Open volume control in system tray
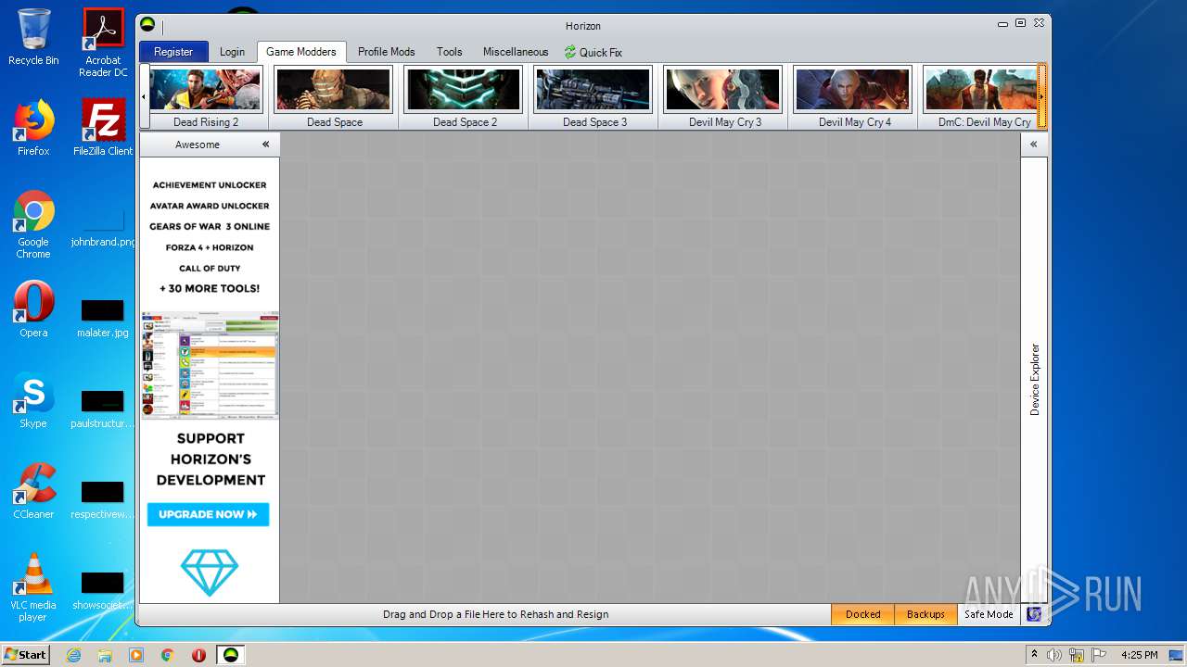Image resolution: width=1187 pixels, height=667 pixels. coord(1054,655)
